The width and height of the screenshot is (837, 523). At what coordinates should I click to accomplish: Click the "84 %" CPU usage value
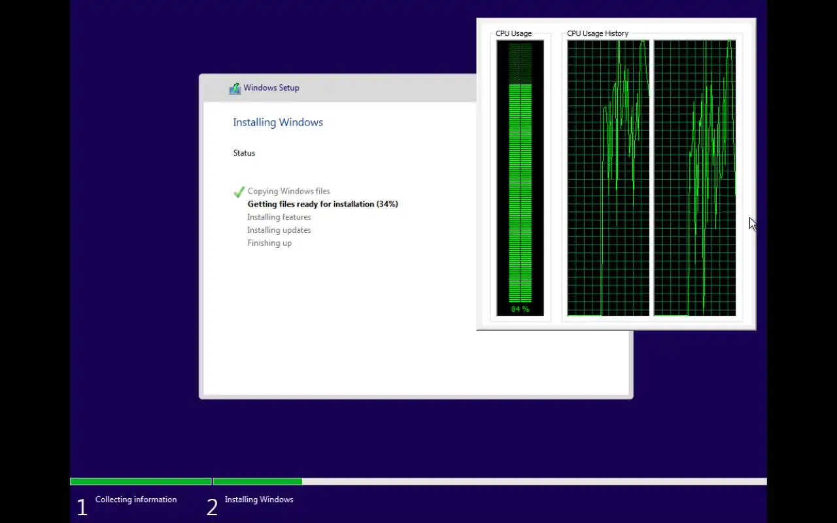(x=520, y=309)
